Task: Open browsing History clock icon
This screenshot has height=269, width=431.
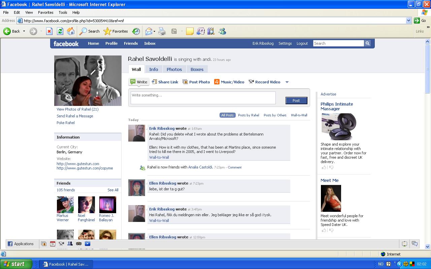Action: click(x=136, y=31)
